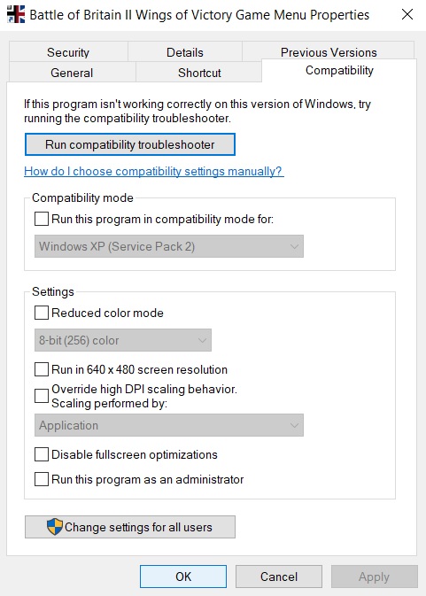The image size is (426, 596).
Task: Switch to the General tab
Action: [x=72, y=73]
